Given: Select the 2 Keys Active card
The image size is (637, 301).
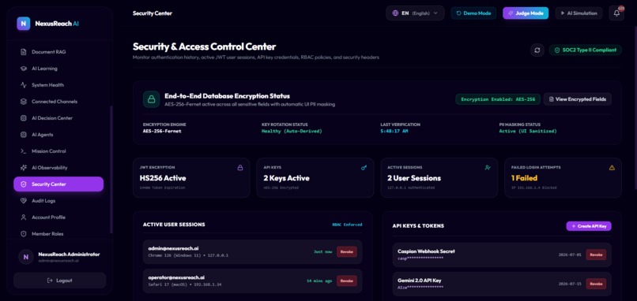Looking at the screenshot, I should (x=315, y=178).
